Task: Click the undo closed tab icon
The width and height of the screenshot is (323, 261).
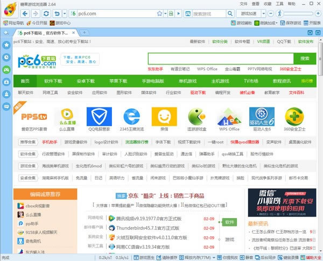Action: pyautogui.click(x=57, y=14)
